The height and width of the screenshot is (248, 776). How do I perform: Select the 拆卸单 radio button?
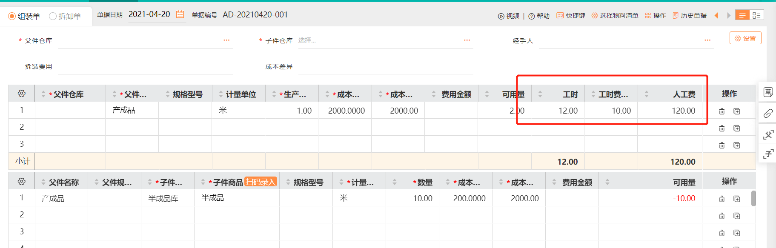coord(53,17)
